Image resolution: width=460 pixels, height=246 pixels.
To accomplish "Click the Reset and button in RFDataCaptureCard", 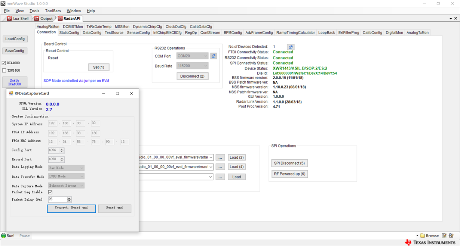I will 114,208.
